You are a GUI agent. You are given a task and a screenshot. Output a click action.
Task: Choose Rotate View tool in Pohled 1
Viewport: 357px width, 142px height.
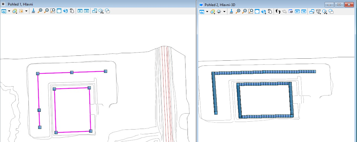[x=65, y=11]
